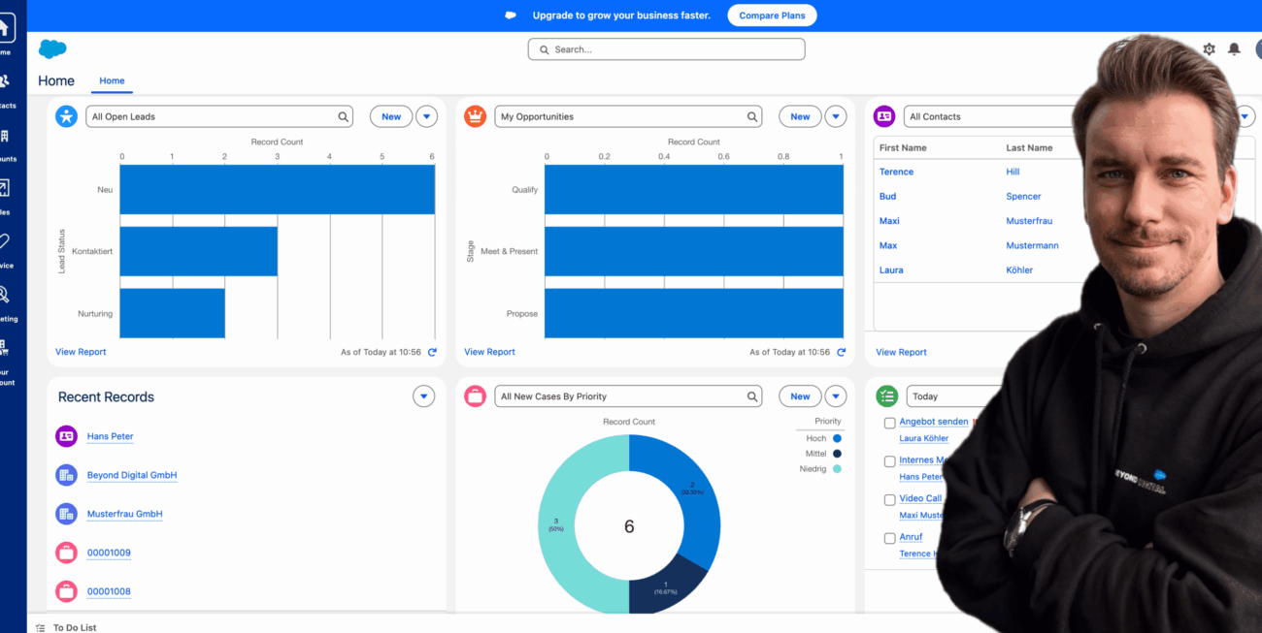Image resolution: width=1262 pixels, height=633 pixels.
Task: Open the notifications bell
Action: click(x=1234, y=48)
